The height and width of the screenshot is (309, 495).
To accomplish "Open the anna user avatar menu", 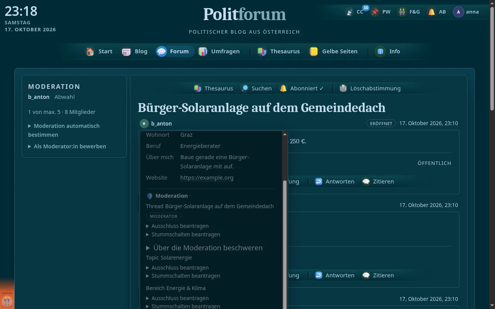I will pyautogui.click(x=458, y=12).
